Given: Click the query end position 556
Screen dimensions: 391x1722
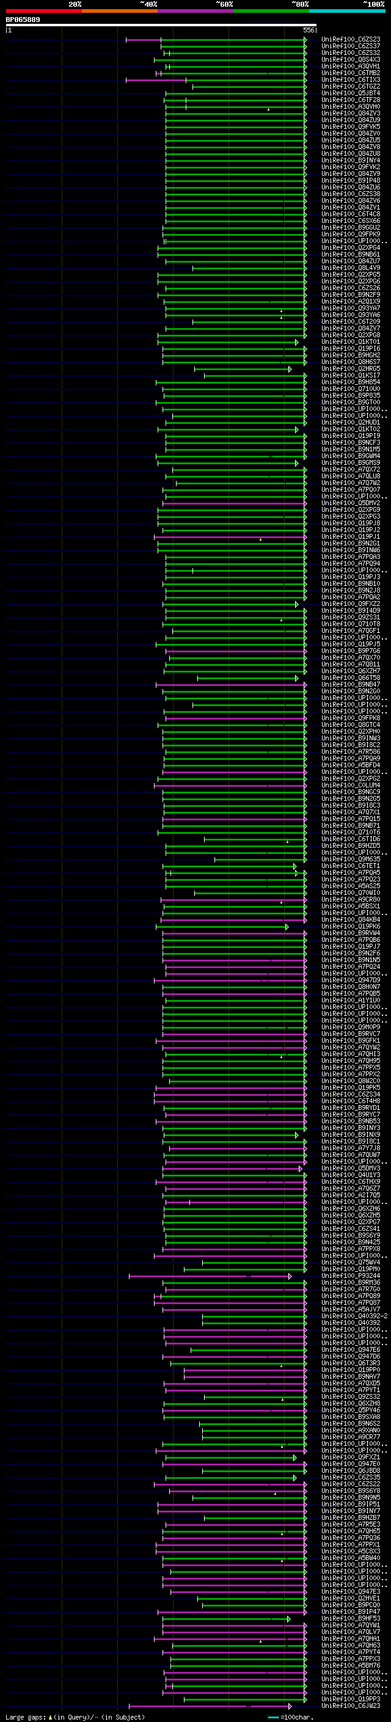Looking at the screenshot, I should pos(309,30).
